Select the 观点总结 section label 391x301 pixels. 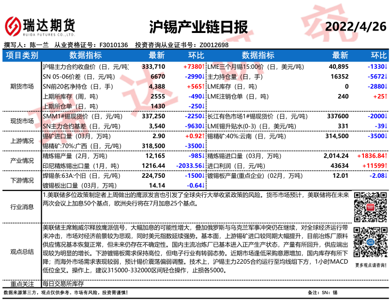coord(22,251)
